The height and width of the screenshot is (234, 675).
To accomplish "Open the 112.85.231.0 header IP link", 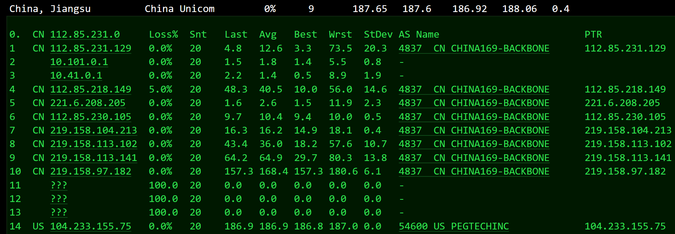I will tap(85, 35).
